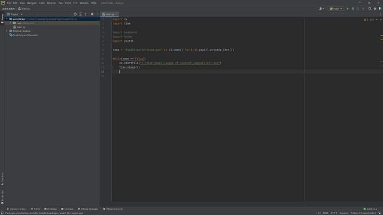This screenshot has width=383, height=215.
Task: Click Run with Coverage icon
Action: click(x=358, y=8)
